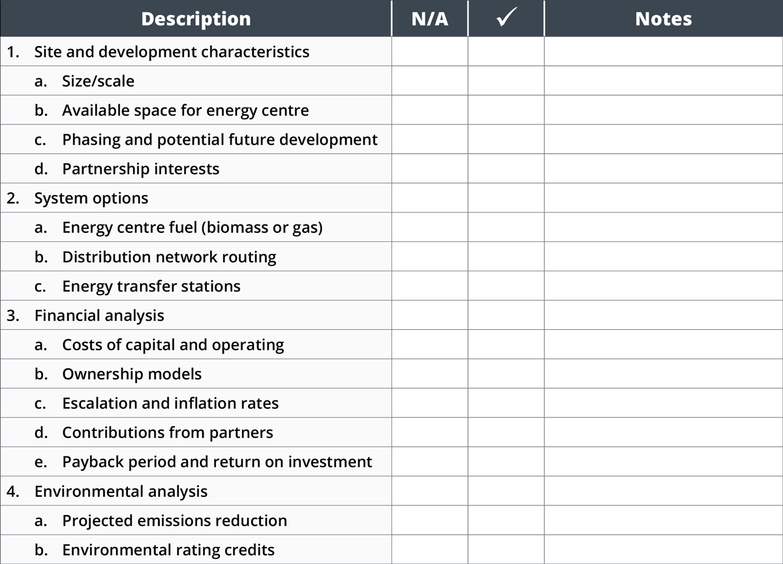Image resolution: width=783 pixels, height=564 pixels.
Task: Select the 'Energy transfer stations' item
Action: (151, 286)
